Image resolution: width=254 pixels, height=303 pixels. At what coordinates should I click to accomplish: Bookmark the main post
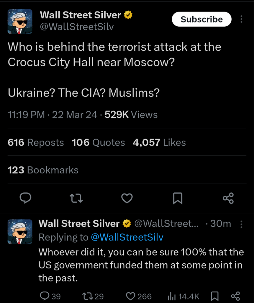pos(178,198)
